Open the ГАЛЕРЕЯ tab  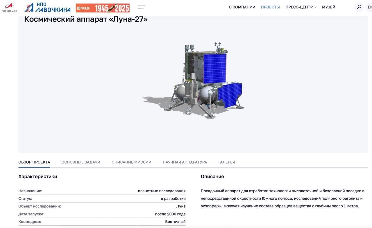[227, 162]
